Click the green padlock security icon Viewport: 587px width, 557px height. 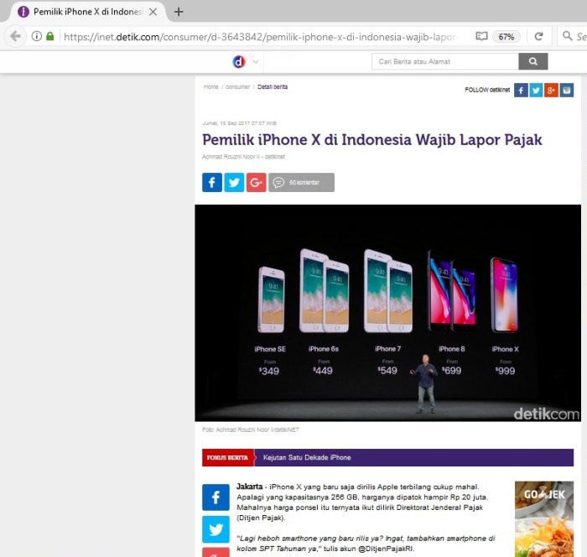50,36
